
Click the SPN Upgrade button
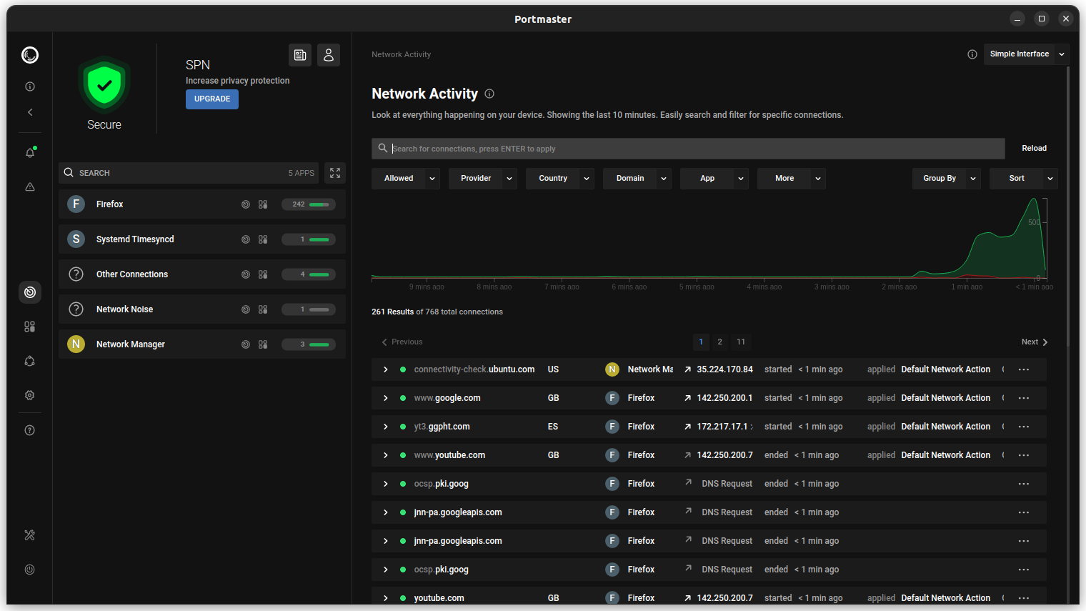tap(212, 99)
